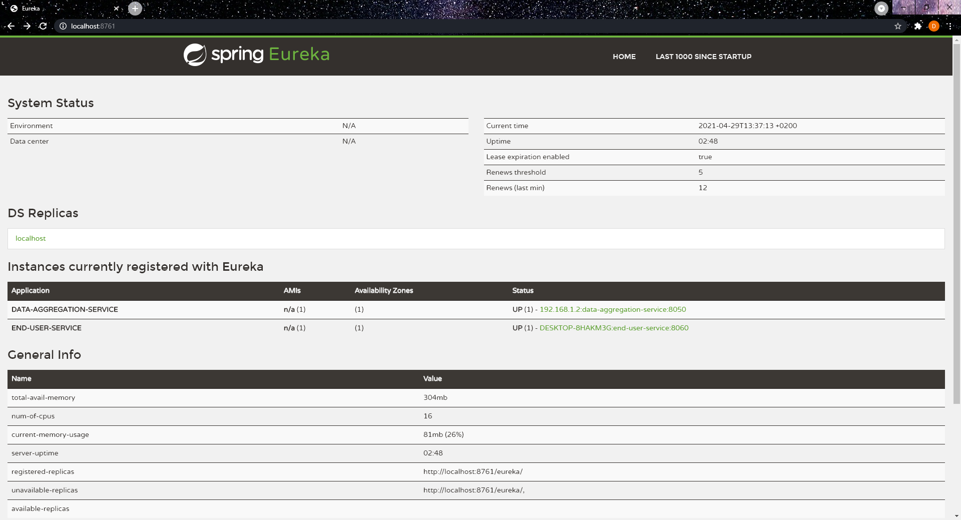Open the data-aggregation-service:8050 instance link
The width and height of the screenshot is (961, 520).
pos(613,309)
